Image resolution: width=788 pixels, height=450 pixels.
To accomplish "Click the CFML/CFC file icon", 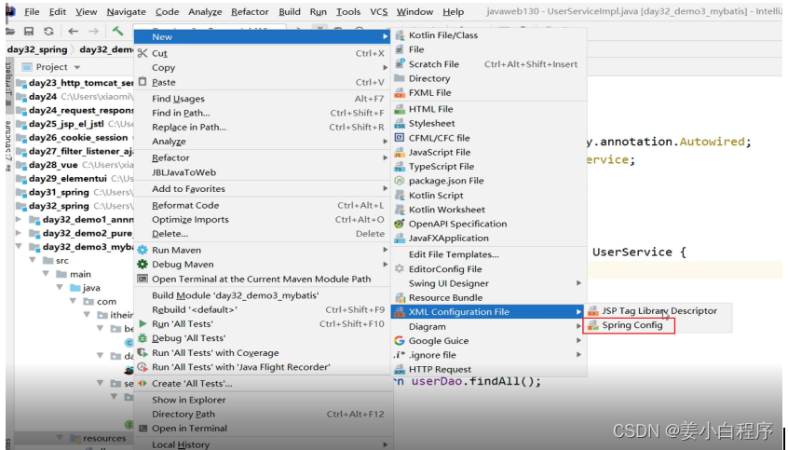I will pyautogui.click(x=400, y=138).
